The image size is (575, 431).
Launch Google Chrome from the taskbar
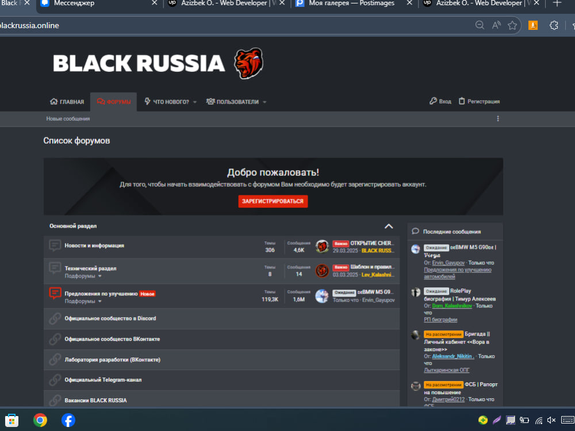point(40,420)
